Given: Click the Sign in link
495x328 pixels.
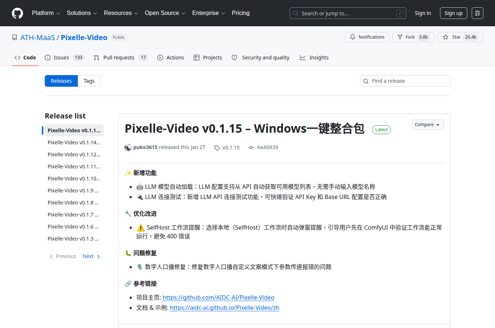Looking at the screenshot, I should tap(423, 13).
